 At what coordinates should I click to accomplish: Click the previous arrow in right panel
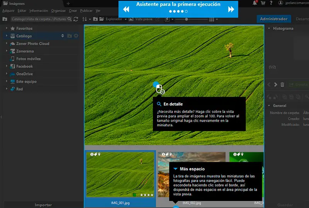coord(269,84)
